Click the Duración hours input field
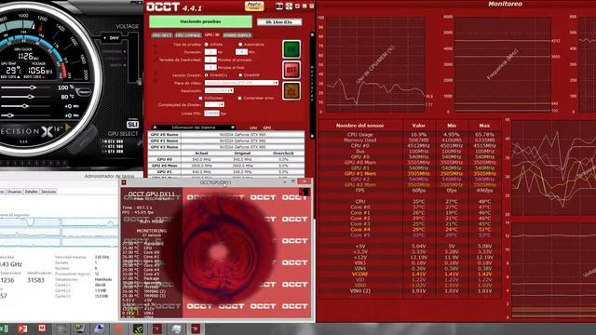Image resolution: width=596 pixels, height=335 pixels. click(x=210, y=52)
